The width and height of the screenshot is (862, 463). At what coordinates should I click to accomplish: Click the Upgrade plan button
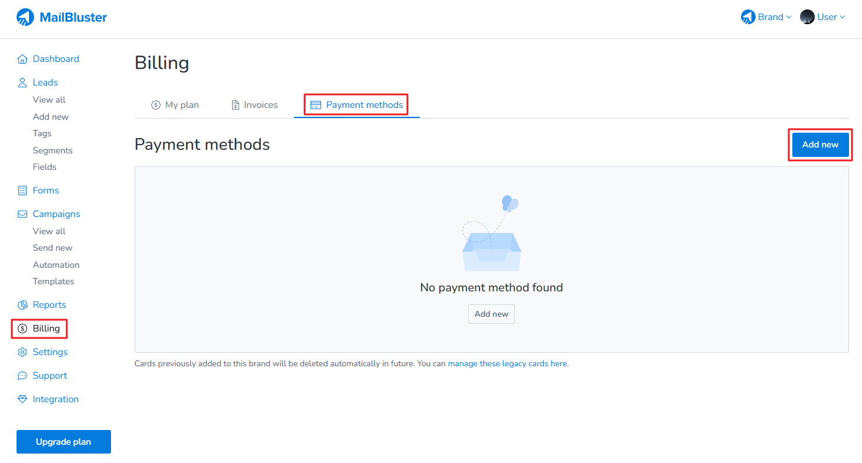click(x=64, y=442)
